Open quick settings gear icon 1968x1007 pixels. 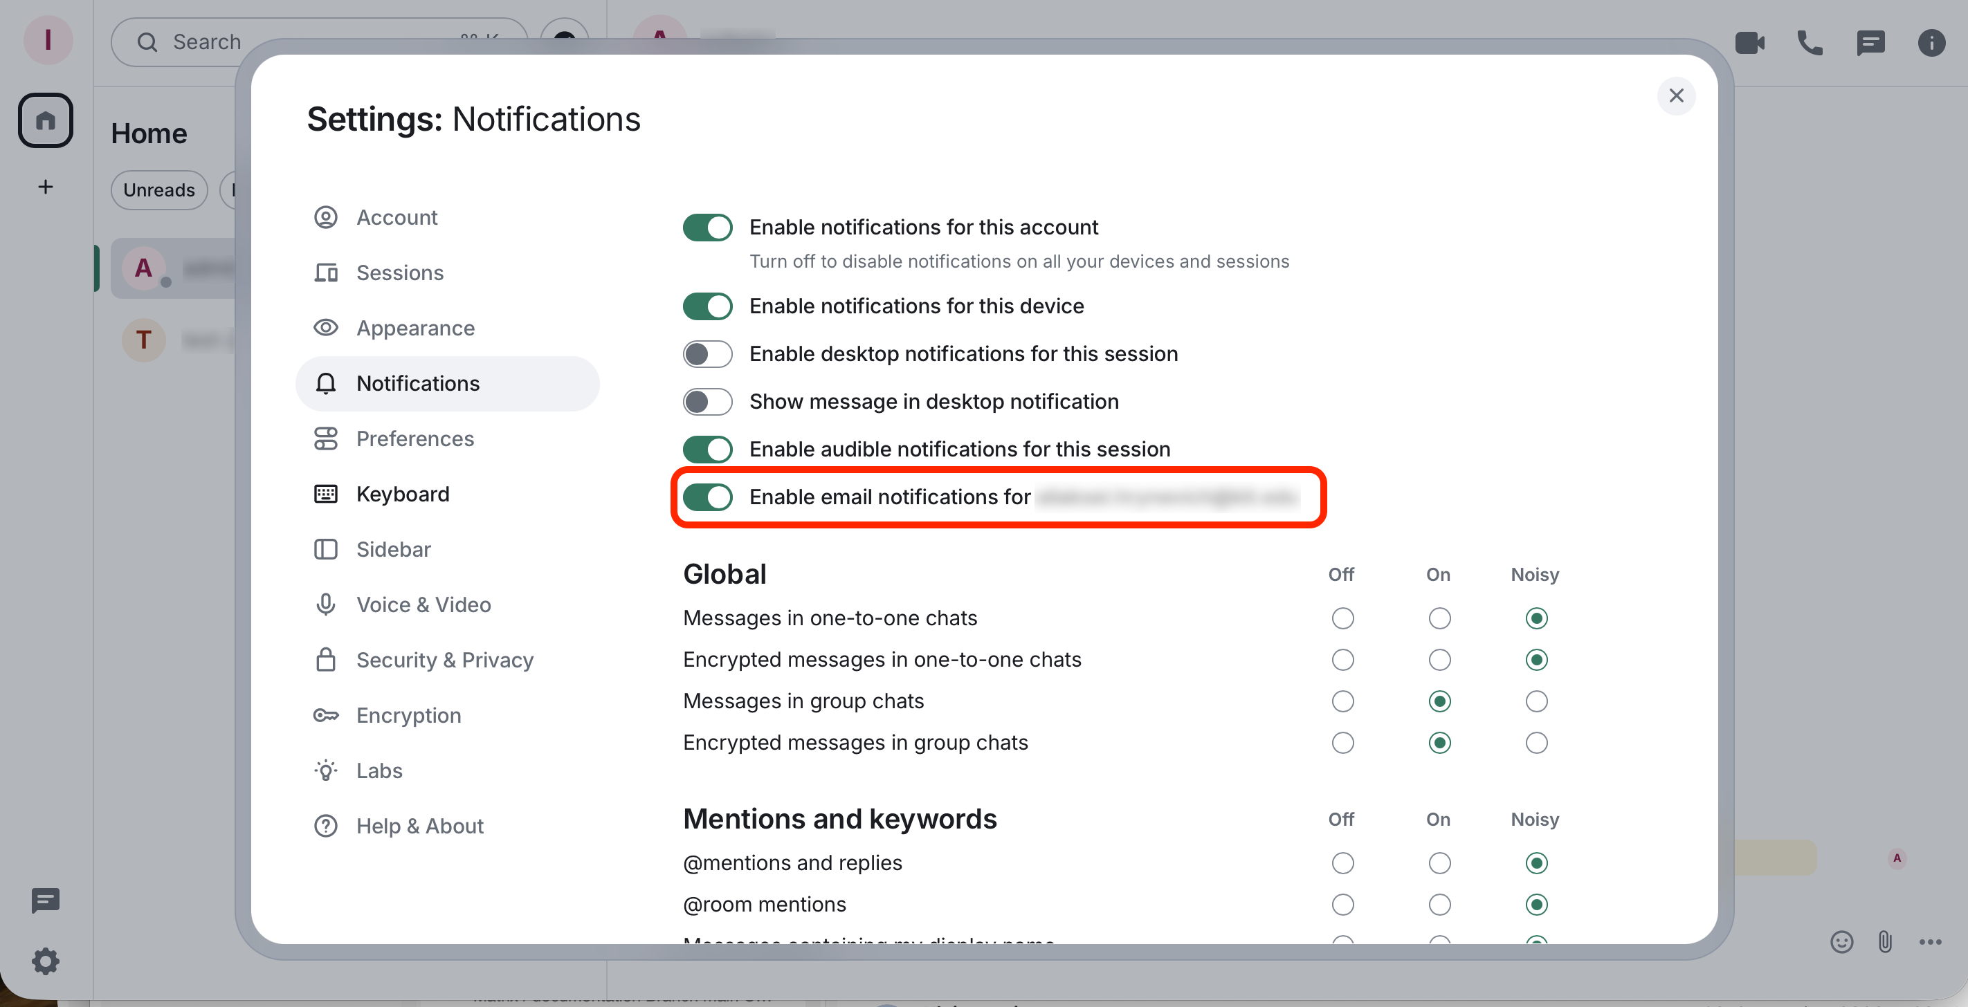[x=46, y=961]
